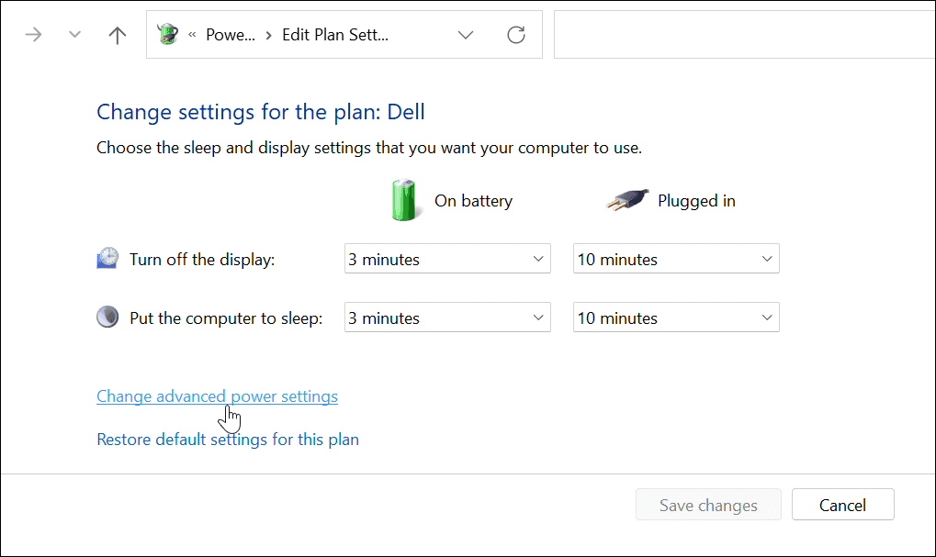Click the Plugged in plug icon

[627, 200]
